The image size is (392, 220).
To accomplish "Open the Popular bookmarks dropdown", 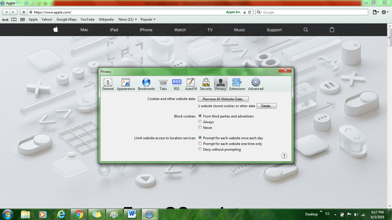I will coord(148,19).
